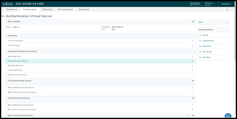Open the 1 CA Certificate row
The image size is (237, 119).
[x=100, y=45]
